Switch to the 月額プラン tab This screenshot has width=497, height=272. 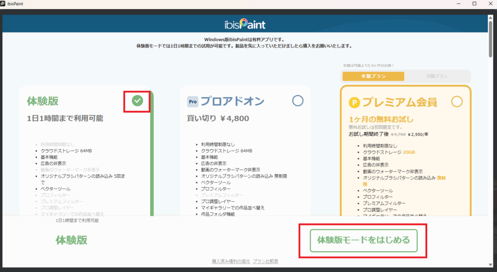click(x=437, y=76)
